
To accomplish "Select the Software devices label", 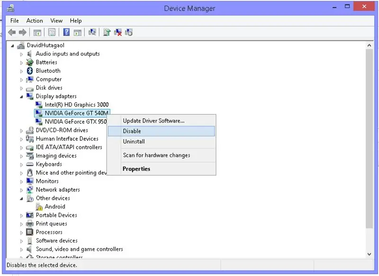I will [x=56, y=241].
